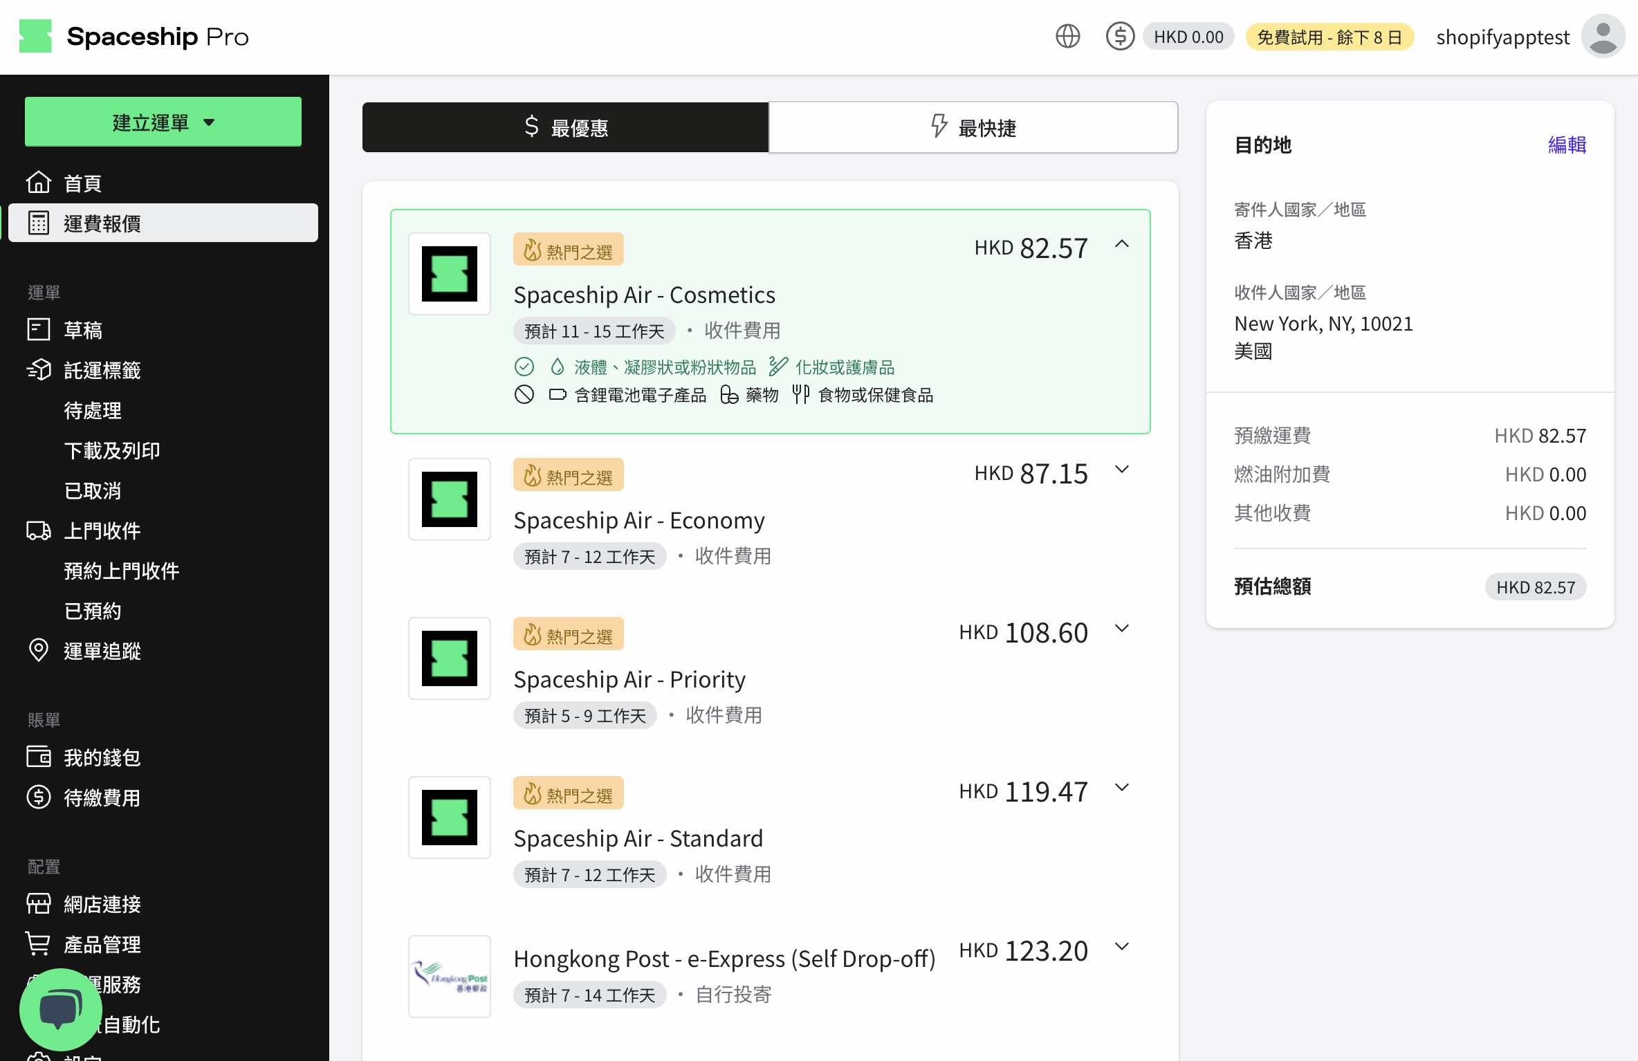This screenshot has width=1638, height=1061.
Task: Click the draft icon beside 草稿
Action: point(39,329)
